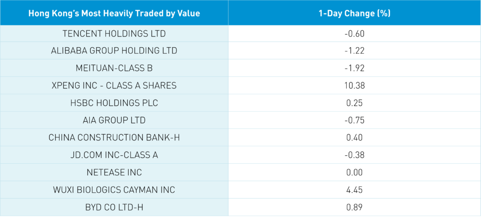Viewport: 481px width, 218px height.
Task: Click the "Hong Kong's Most Heavily Traded by Value" header
Action: click(x=114, y=14)
